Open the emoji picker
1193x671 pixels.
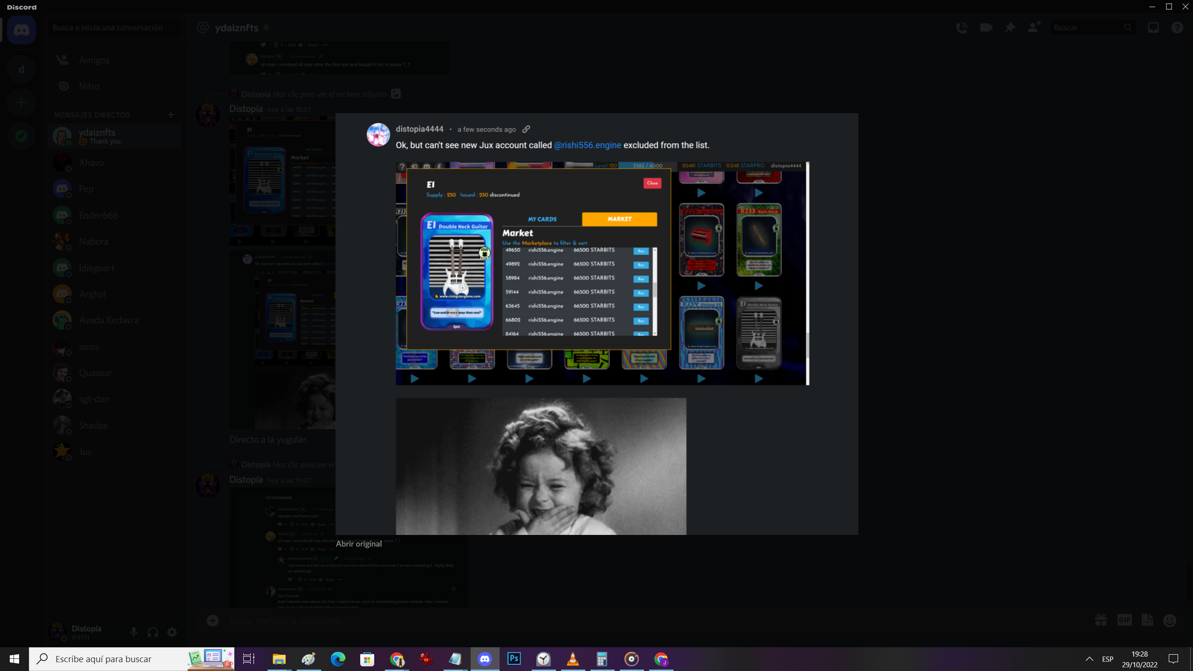[1170, 620]
